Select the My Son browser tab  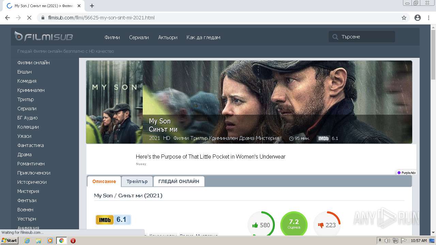pos(43,6)
